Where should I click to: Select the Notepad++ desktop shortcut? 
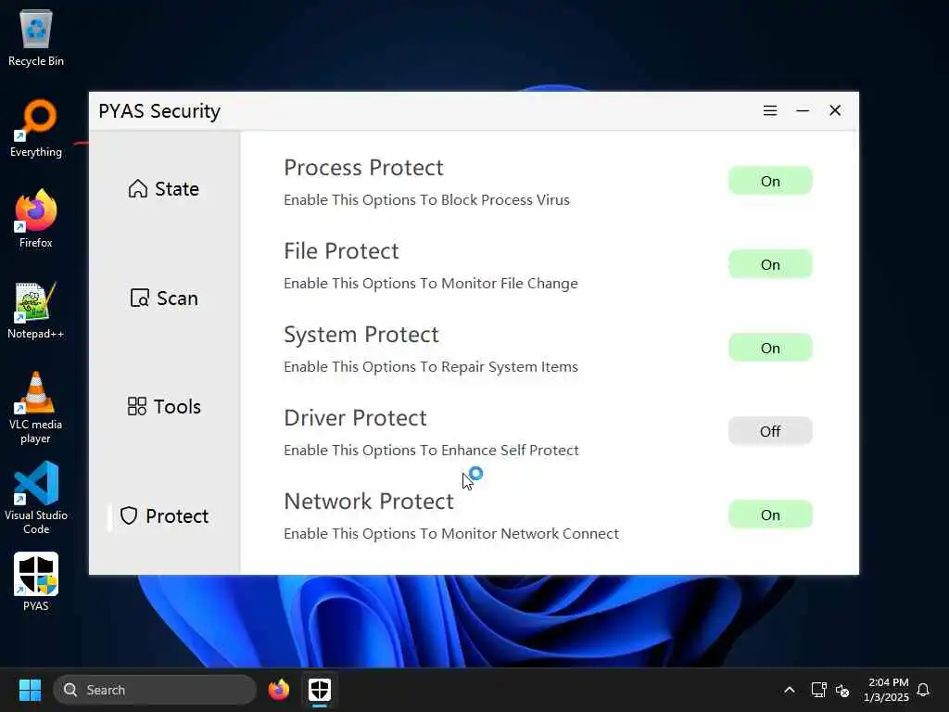tap(36, 310)
